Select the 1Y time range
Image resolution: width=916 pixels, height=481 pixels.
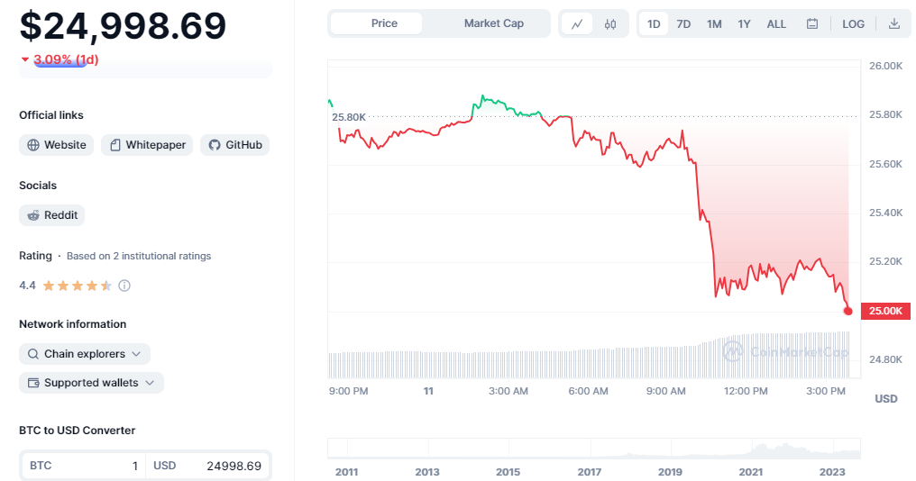(x=744, y=24)
